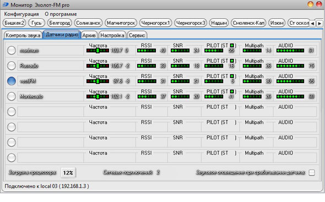Choose the Соликамск location button
Viewport: 325px width, 202px height.
click(x=88, y=23)
